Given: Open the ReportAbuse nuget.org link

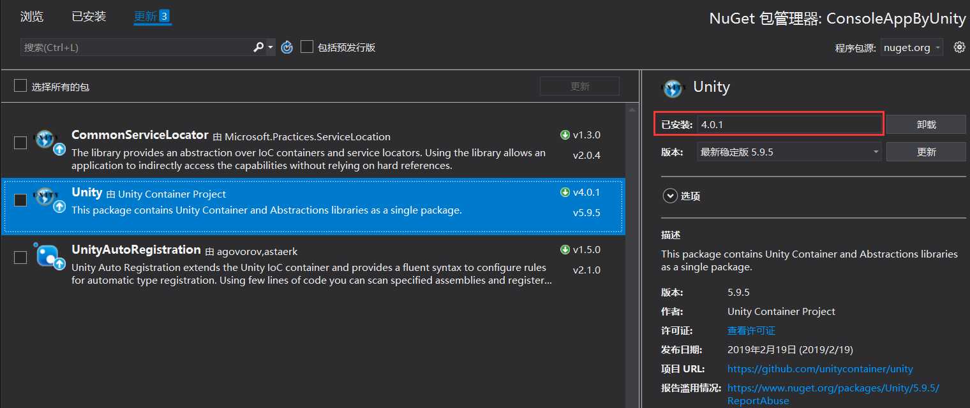Looking at the screenshot, I should tap(833, 394).
